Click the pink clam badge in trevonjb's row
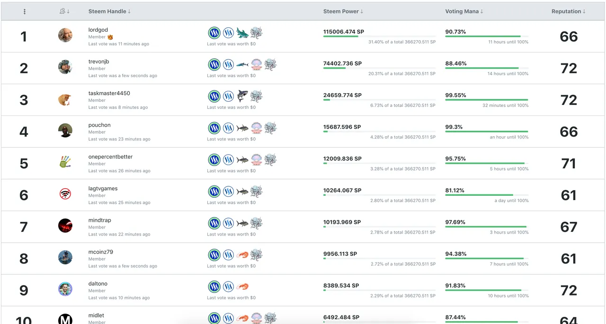The width and height of the screenshot is (606, 324). [x=256, y=64]
